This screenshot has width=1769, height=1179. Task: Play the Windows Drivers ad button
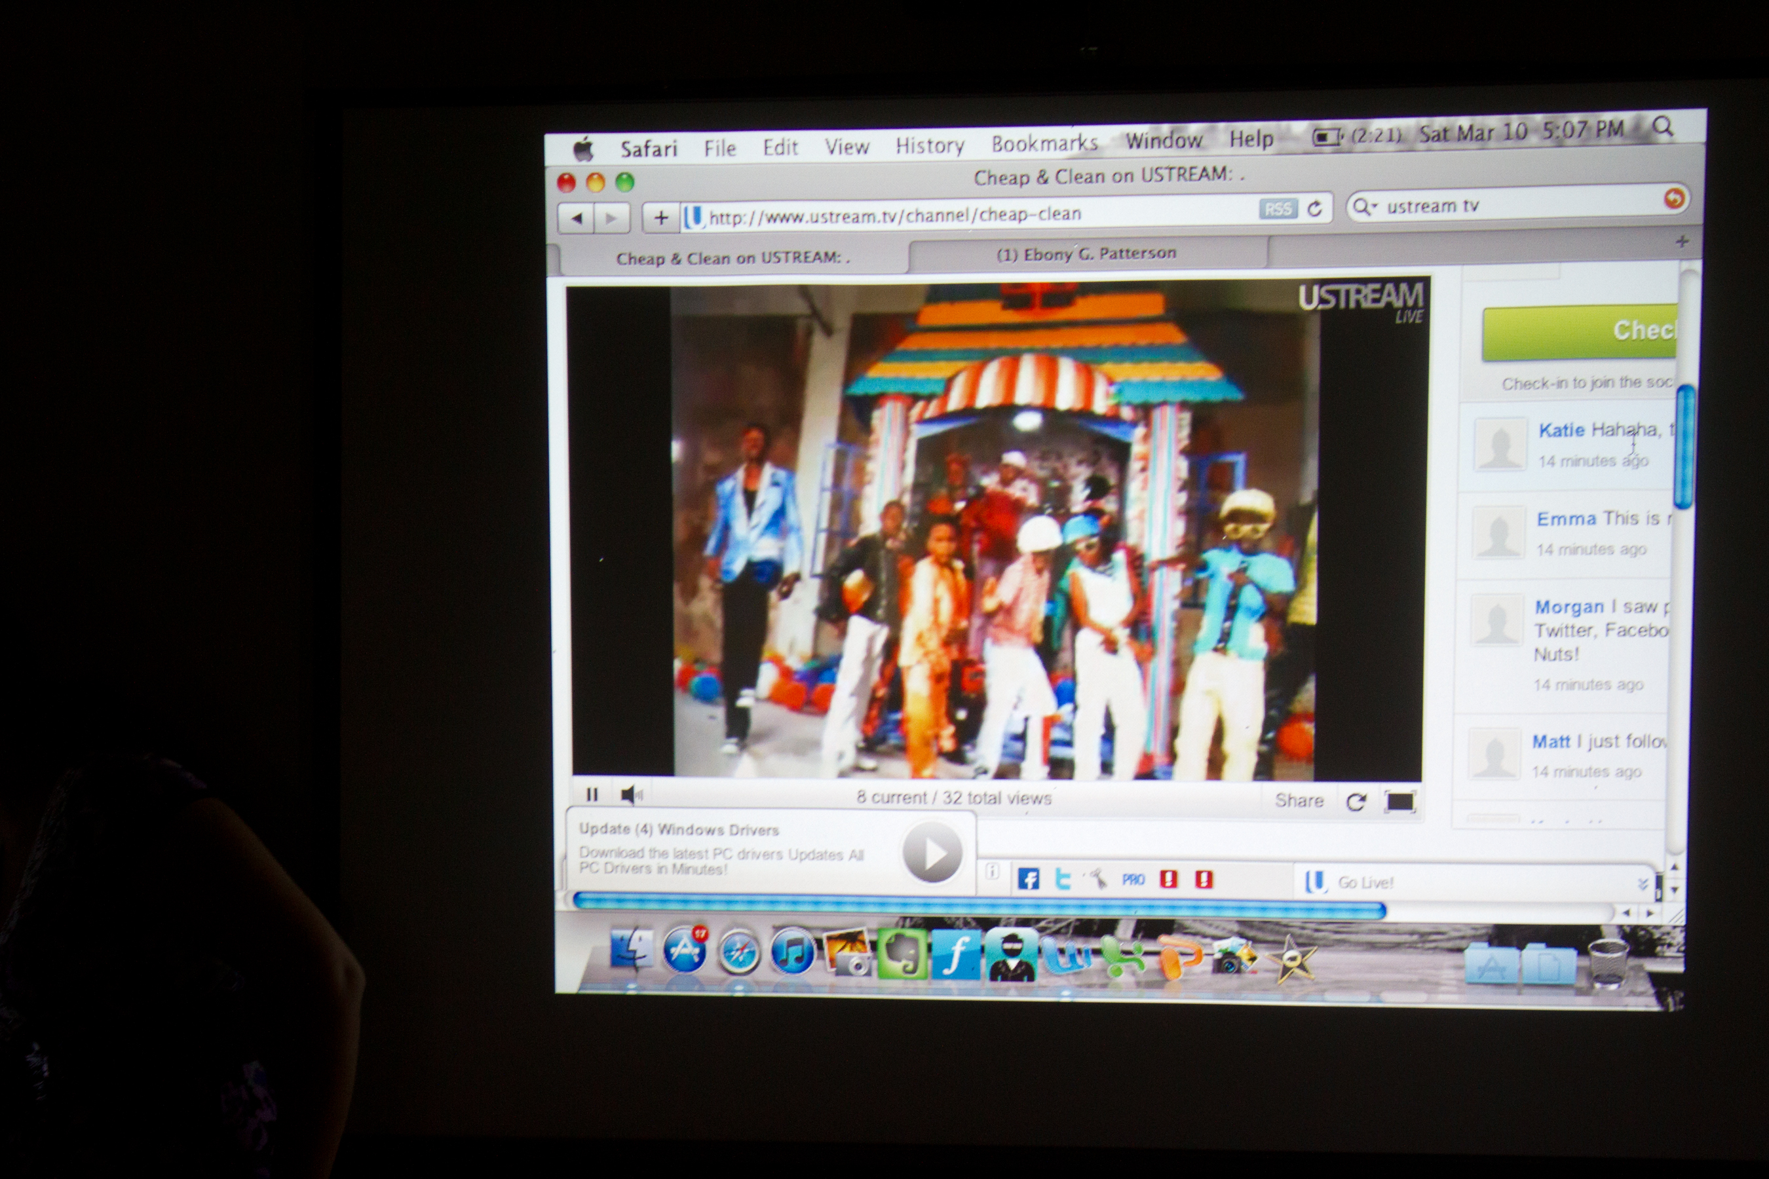coord(932,853)
